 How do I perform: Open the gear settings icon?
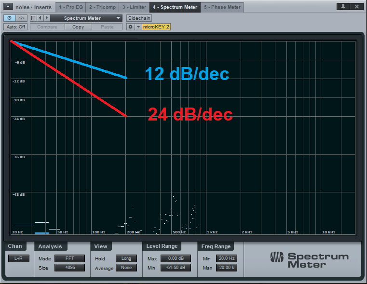131,27
